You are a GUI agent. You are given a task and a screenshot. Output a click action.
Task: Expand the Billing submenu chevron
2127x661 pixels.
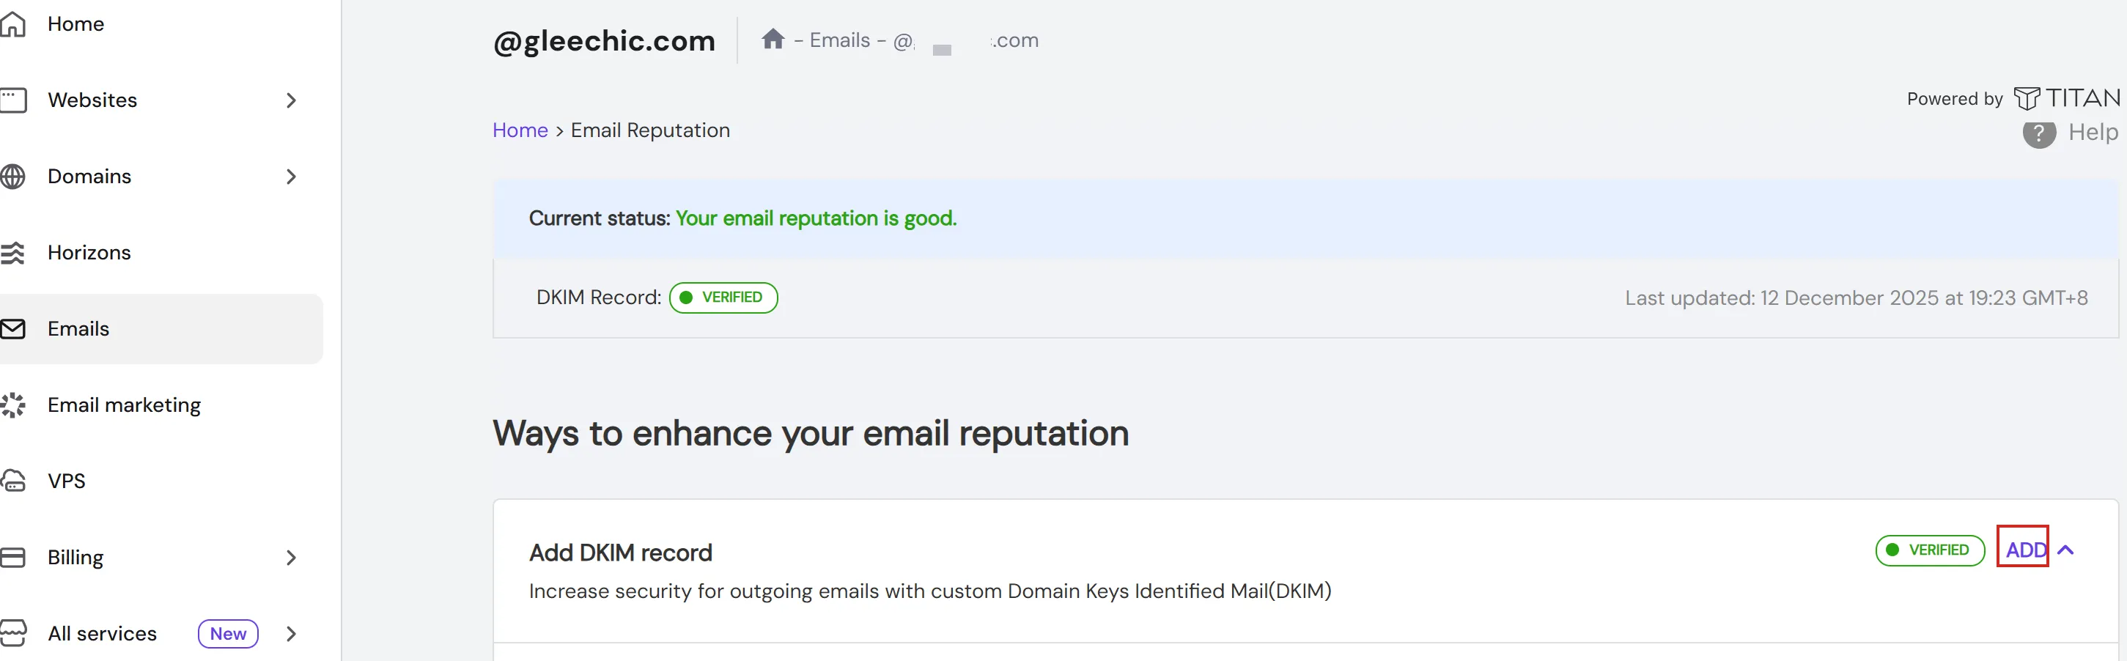click(291, 558)
